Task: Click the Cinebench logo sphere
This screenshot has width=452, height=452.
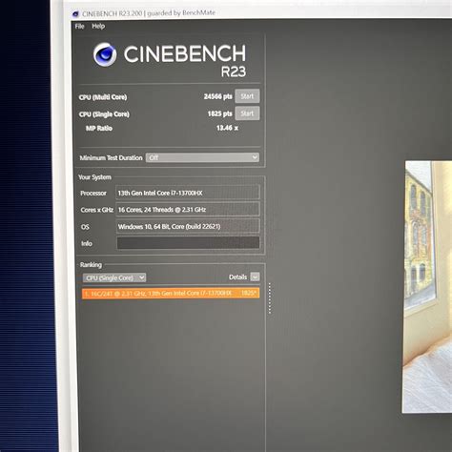Action: coord(105,54)
